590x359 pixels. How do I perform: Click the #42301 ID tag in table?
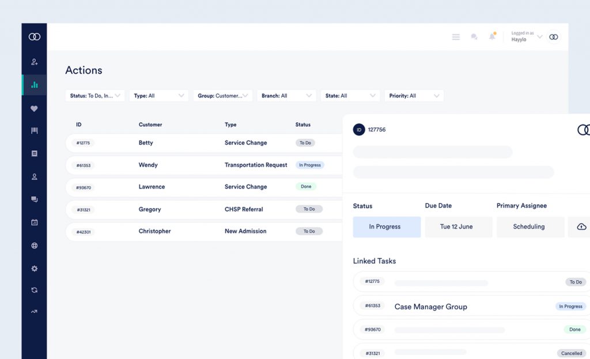point(83,232)
